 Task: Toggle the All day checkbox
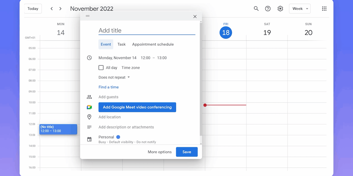pyautogui.click(x=101, y=68)
